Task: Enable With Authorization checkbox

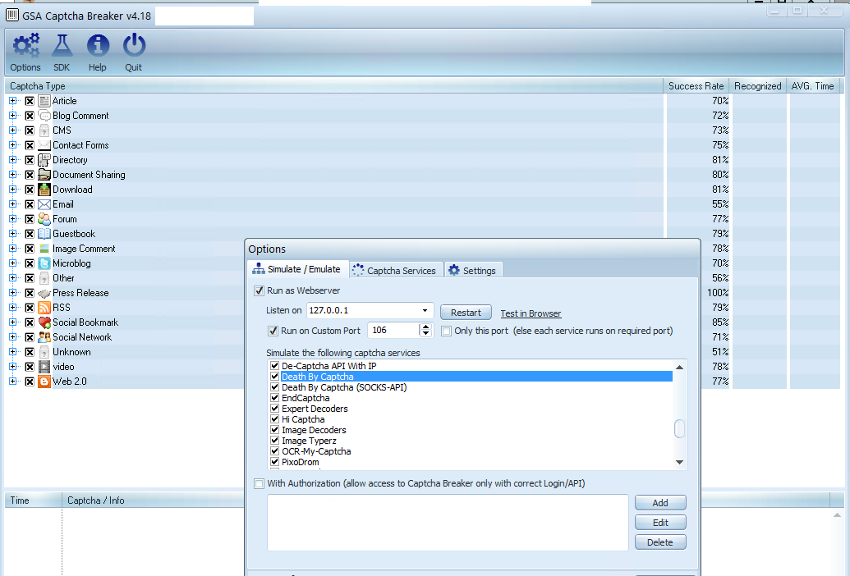Action: tap(260, 483)
